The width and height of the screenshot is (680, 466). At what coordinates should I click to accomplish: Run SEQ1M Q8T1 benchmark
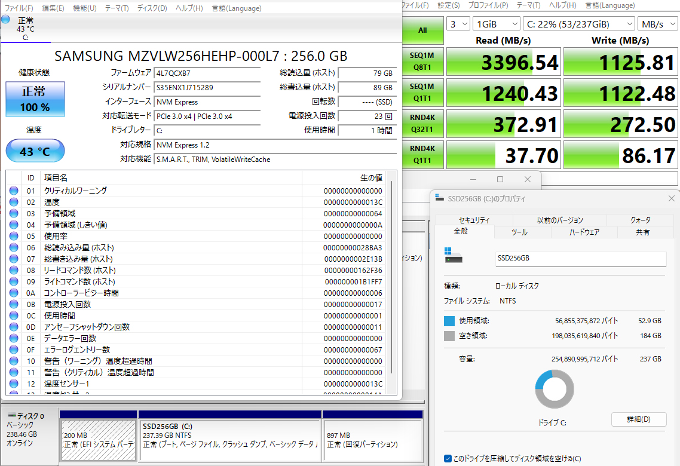point(422,61)
